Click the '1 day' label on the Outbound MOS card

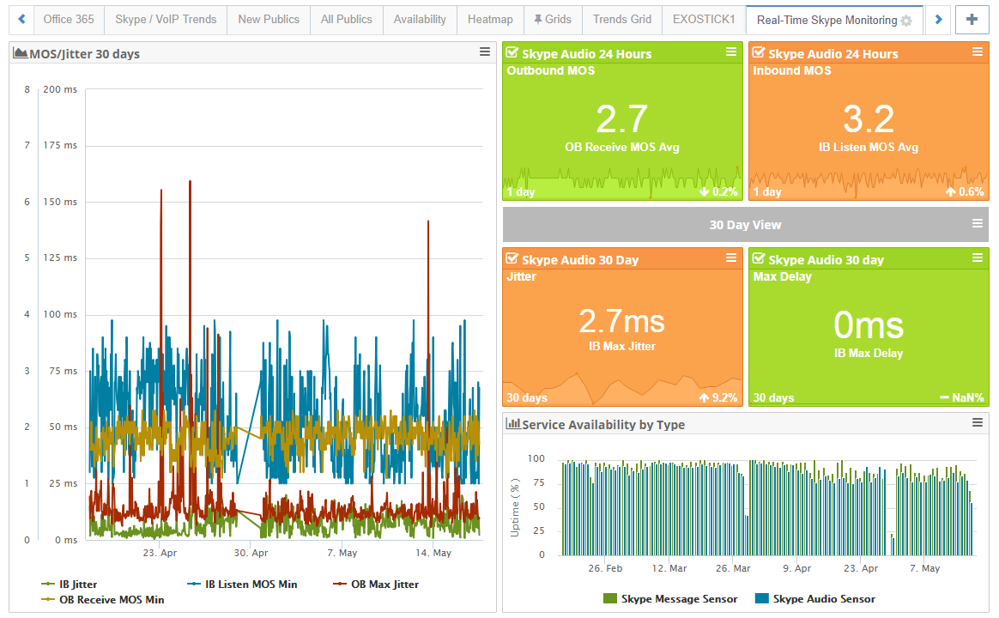click(520, 191)
